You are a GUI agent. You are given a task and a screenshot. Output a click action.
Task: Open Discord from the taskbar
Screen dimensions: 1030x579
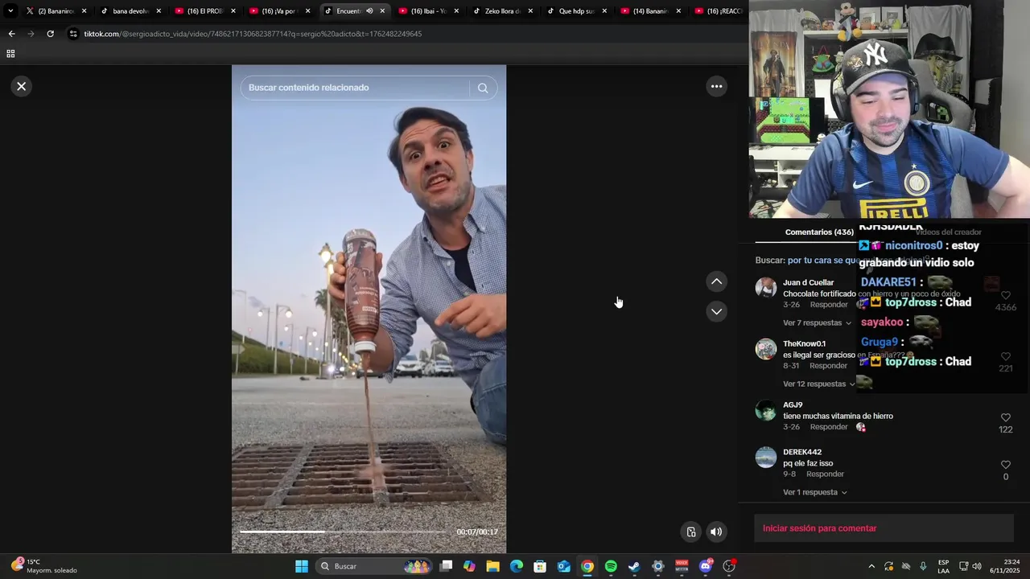(x=706, y=566)
